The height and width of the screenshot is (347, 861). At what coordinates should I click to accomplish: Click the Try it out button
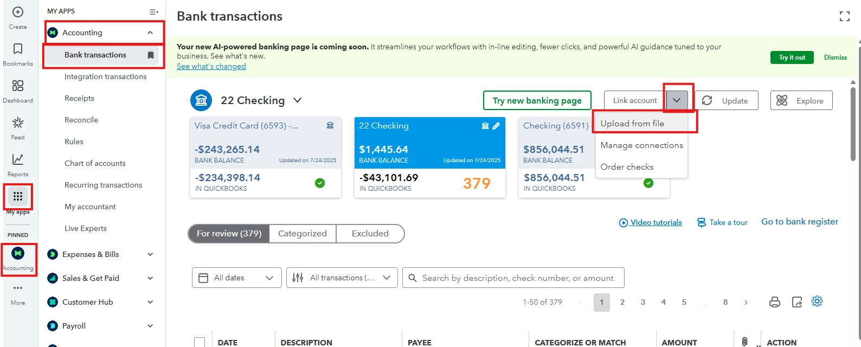[792, 57]
